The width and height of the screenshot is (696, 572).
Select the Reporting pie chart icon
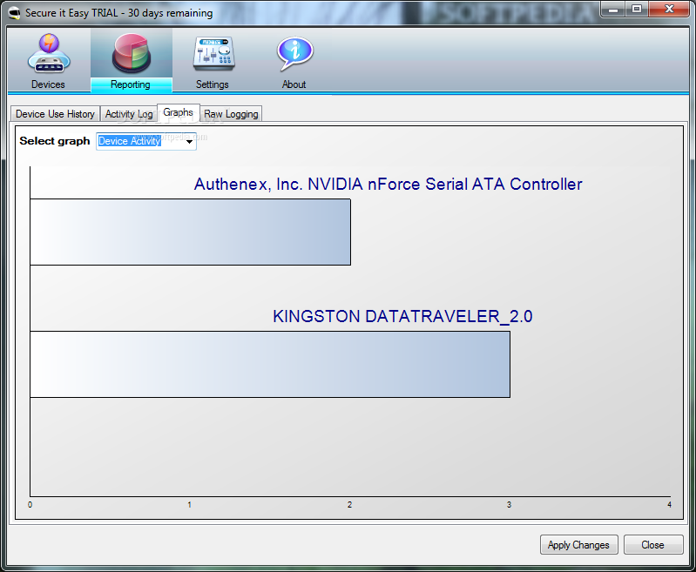132,54
